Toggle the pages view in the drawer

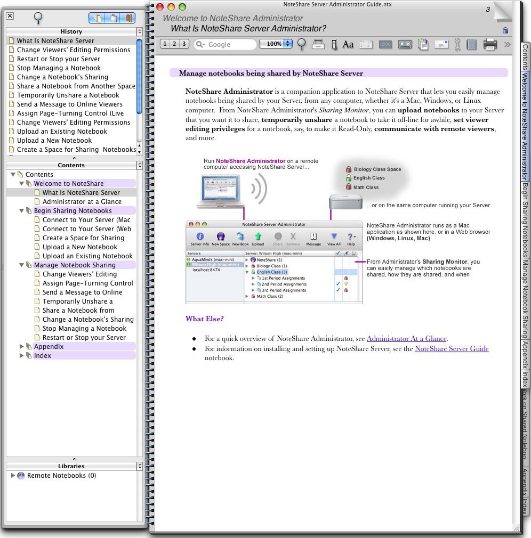click(x=96, y=18)
